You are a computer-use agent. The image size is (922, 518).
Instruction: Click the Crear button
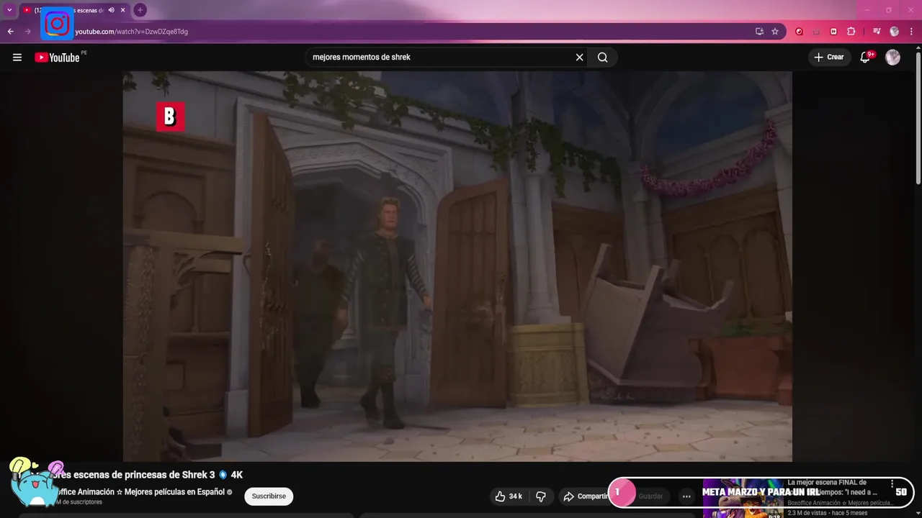click(x=828, y=58)
